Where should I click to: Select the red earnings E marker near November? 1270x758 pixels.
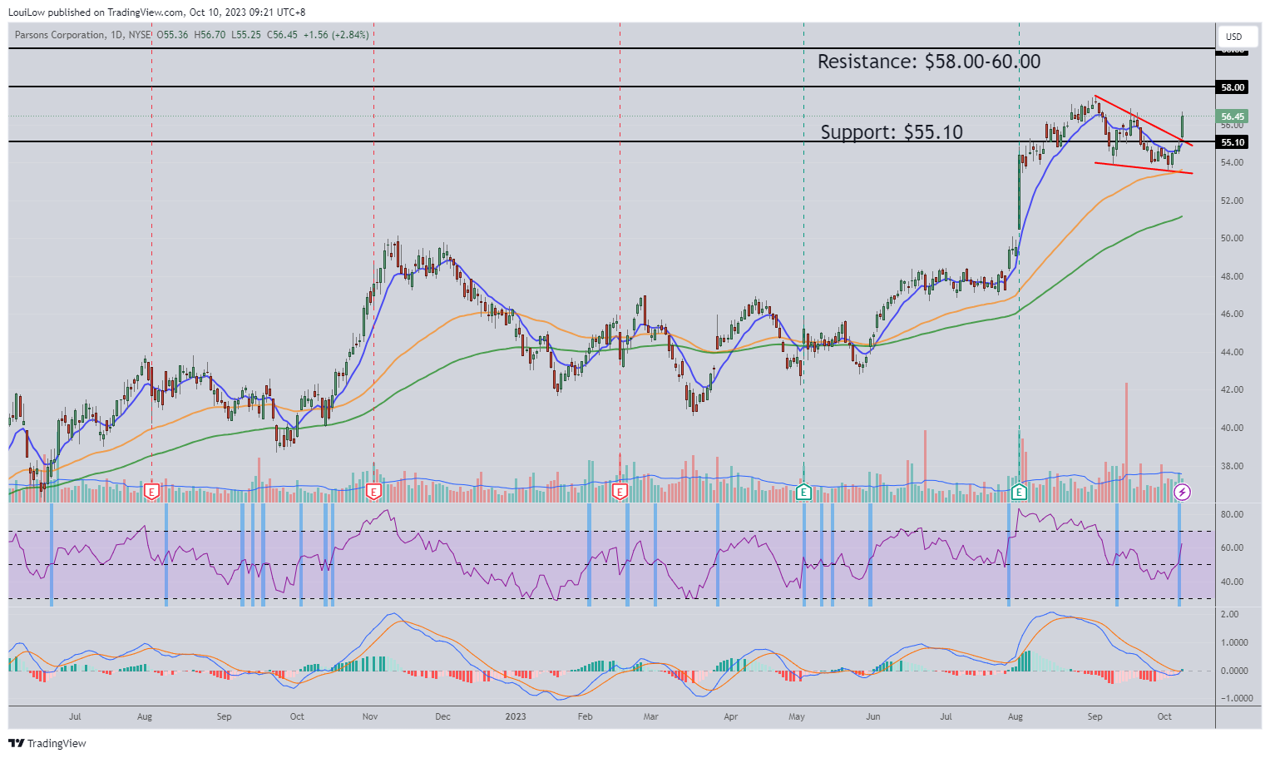[373, 492]
